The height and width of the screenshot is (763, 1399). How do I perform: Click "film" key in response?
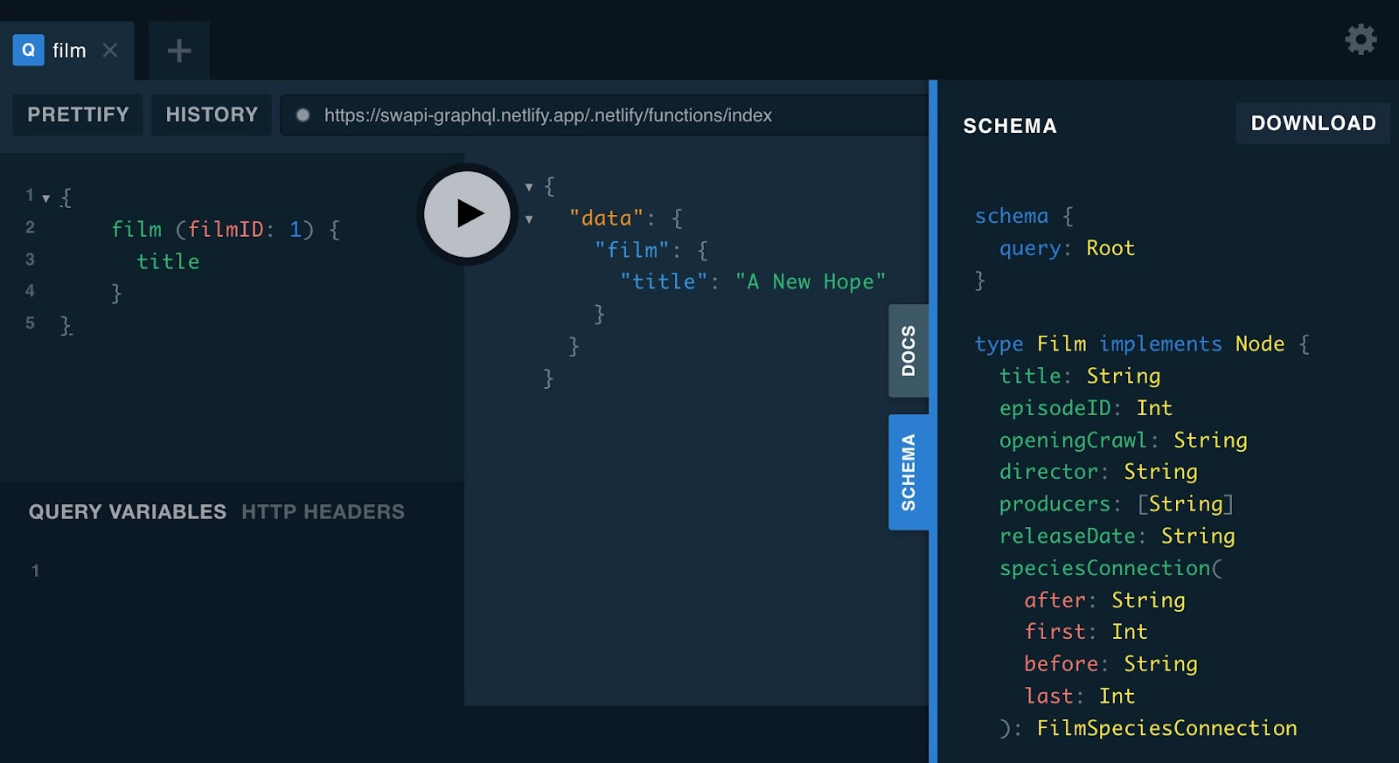pos(631,250)
